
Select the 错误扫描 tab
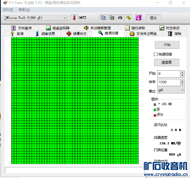[108, 33]
